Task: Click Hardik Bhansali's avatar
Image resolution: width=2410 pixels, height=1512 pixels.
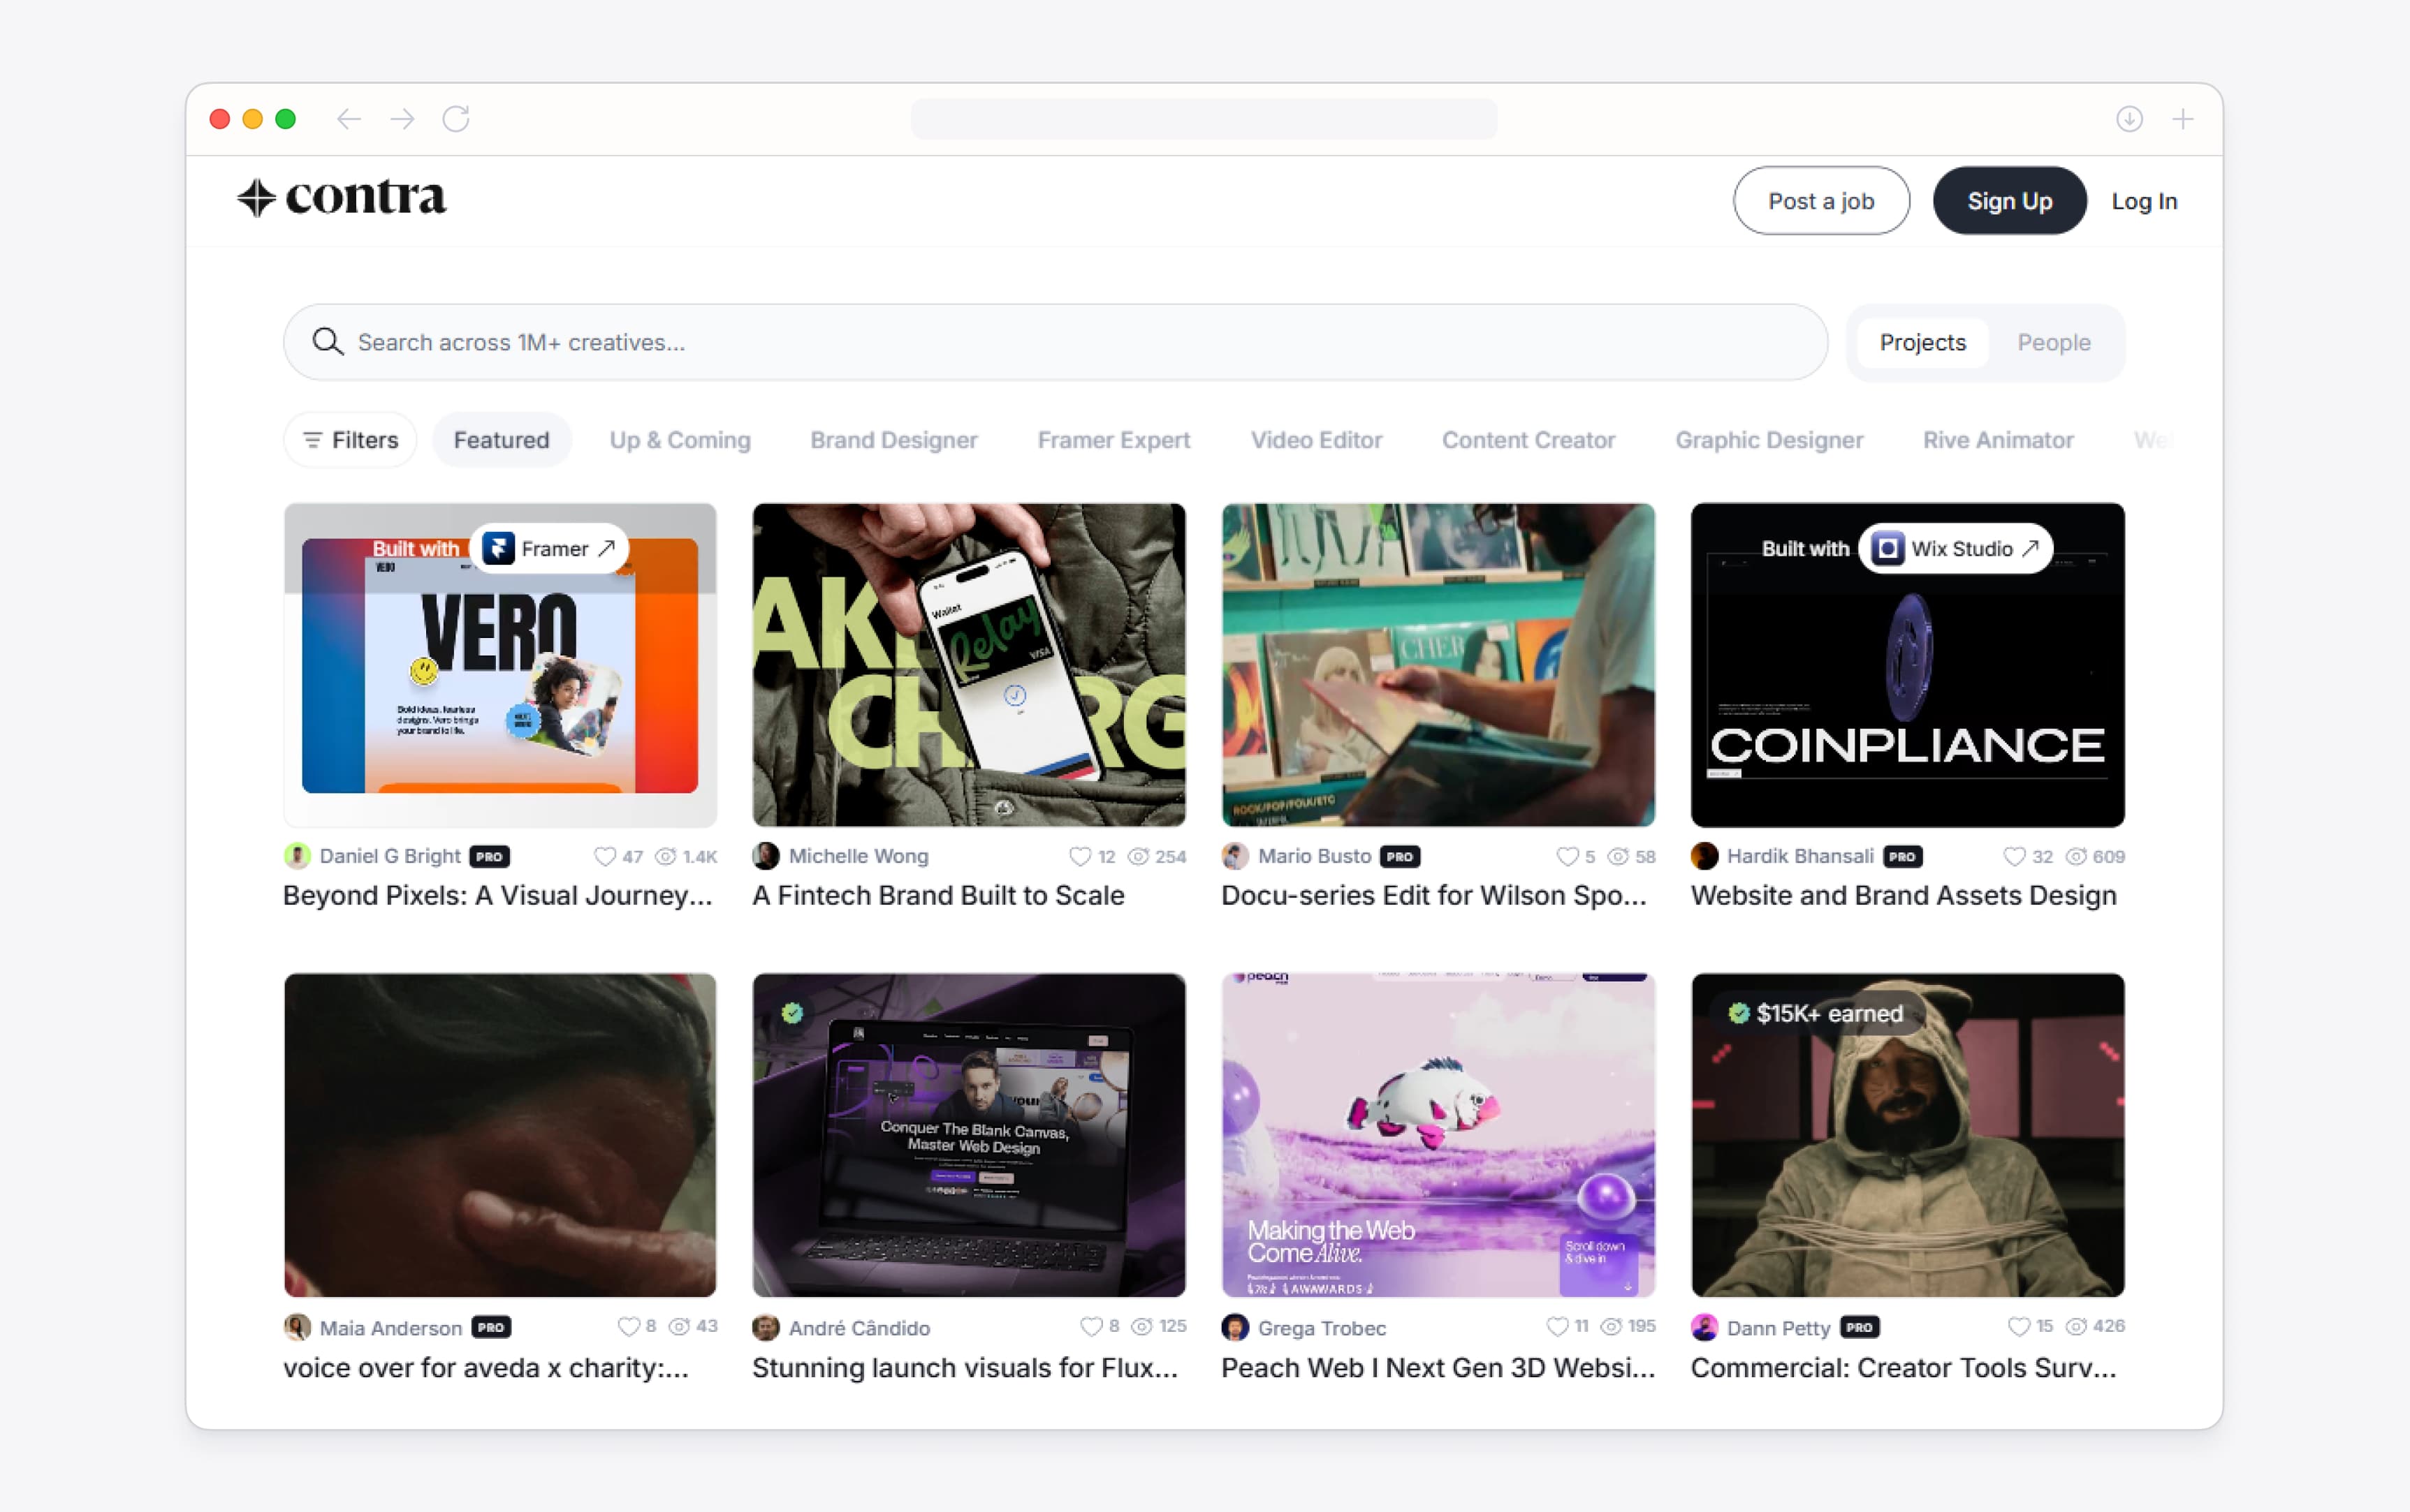Action: (1704, 856)
